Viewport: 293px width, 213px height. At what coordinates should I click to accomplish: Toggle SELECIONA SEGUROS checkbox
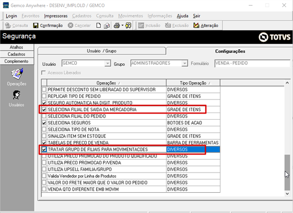[x=44, y=123]
